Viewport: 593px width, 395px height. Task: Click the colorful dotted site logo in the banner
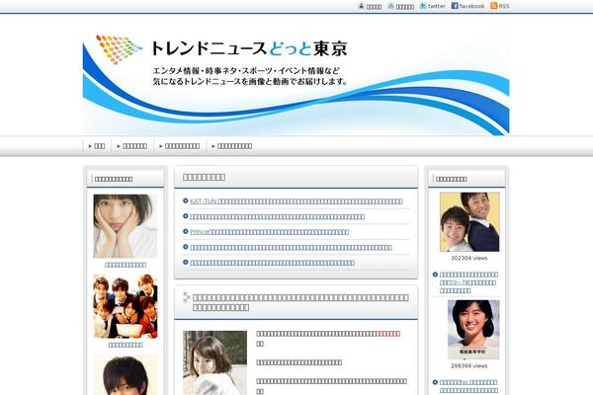pyautogui.click(x=119, y=49)
